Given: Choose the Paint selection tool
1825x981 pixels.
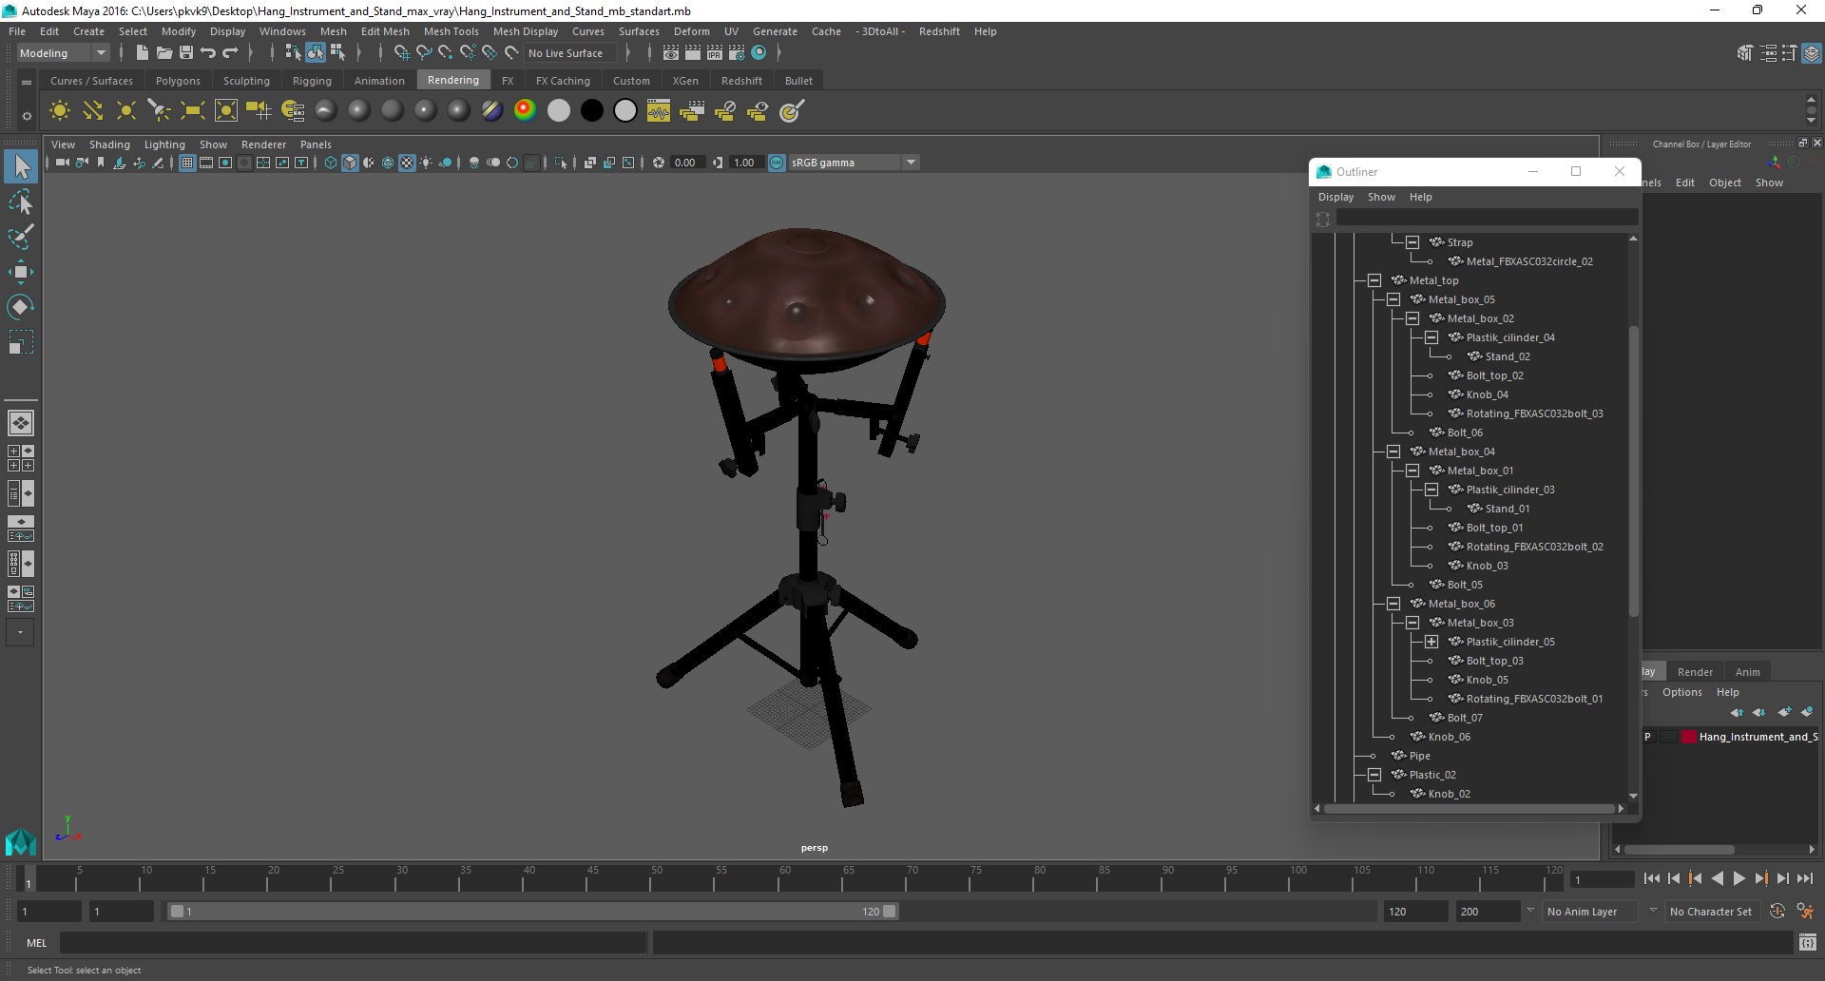Looking at the screenshot, I should [21, 237].
